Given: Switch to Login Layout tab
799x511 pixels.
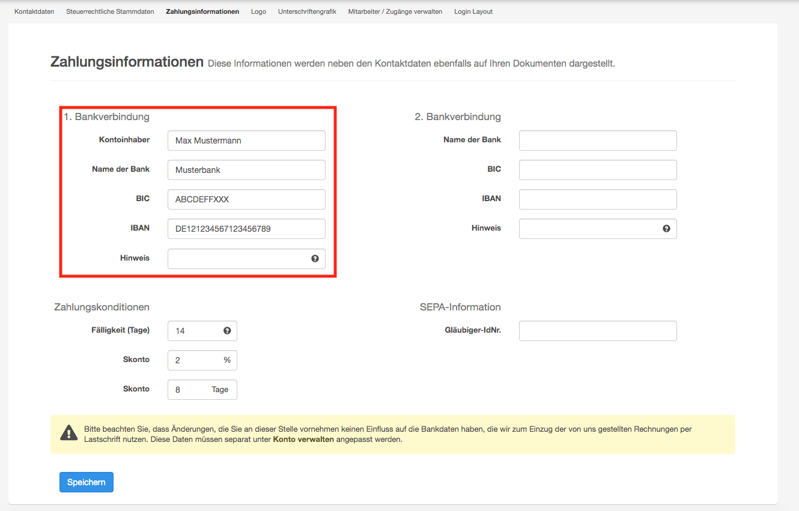Looking at the screenshot, I should coord(473,11).
